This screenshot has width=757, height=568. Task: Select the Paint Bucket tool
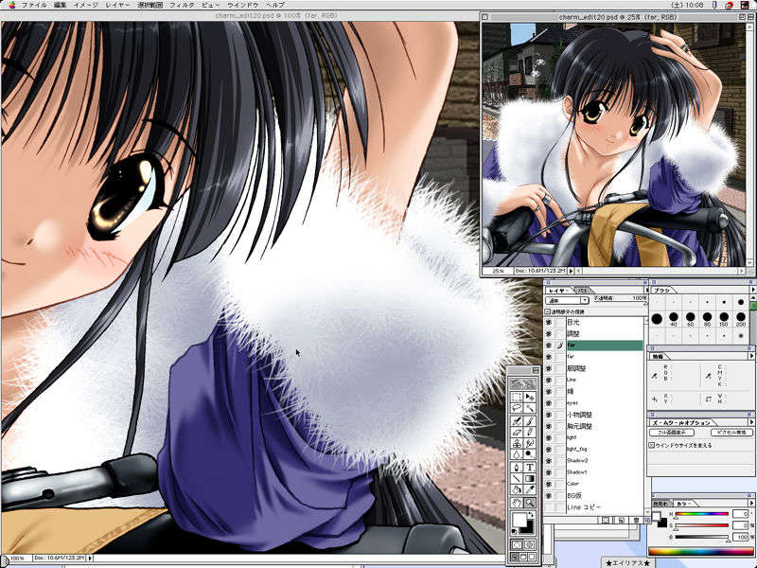pos(517,490)
